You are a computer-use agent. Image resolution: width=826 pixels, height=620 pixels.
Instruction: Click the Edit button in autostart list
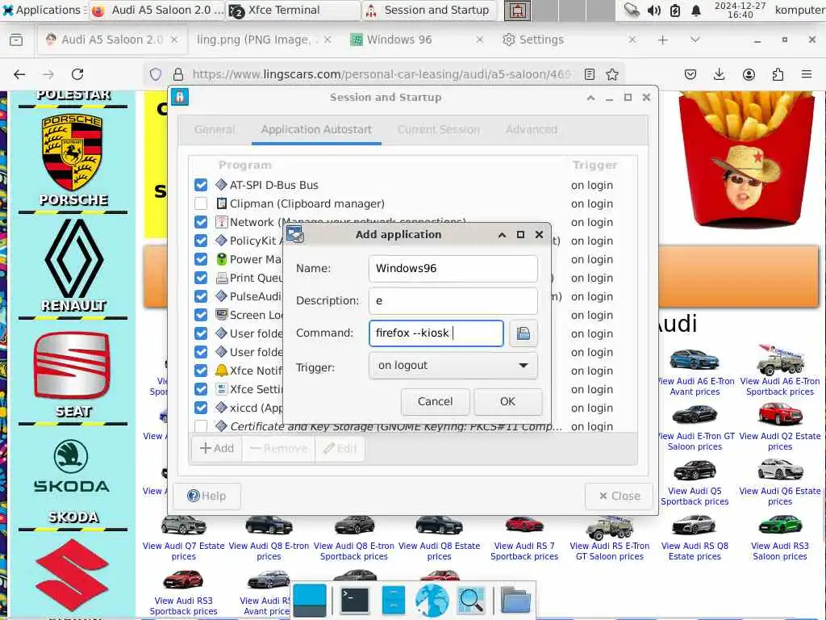point(340,449)
